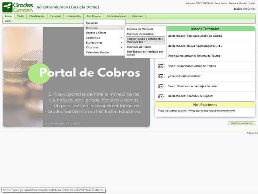The width and height of the screenshot is (258, 194).
Task: Click the Ver Documentación button
Action: (241, 123)
